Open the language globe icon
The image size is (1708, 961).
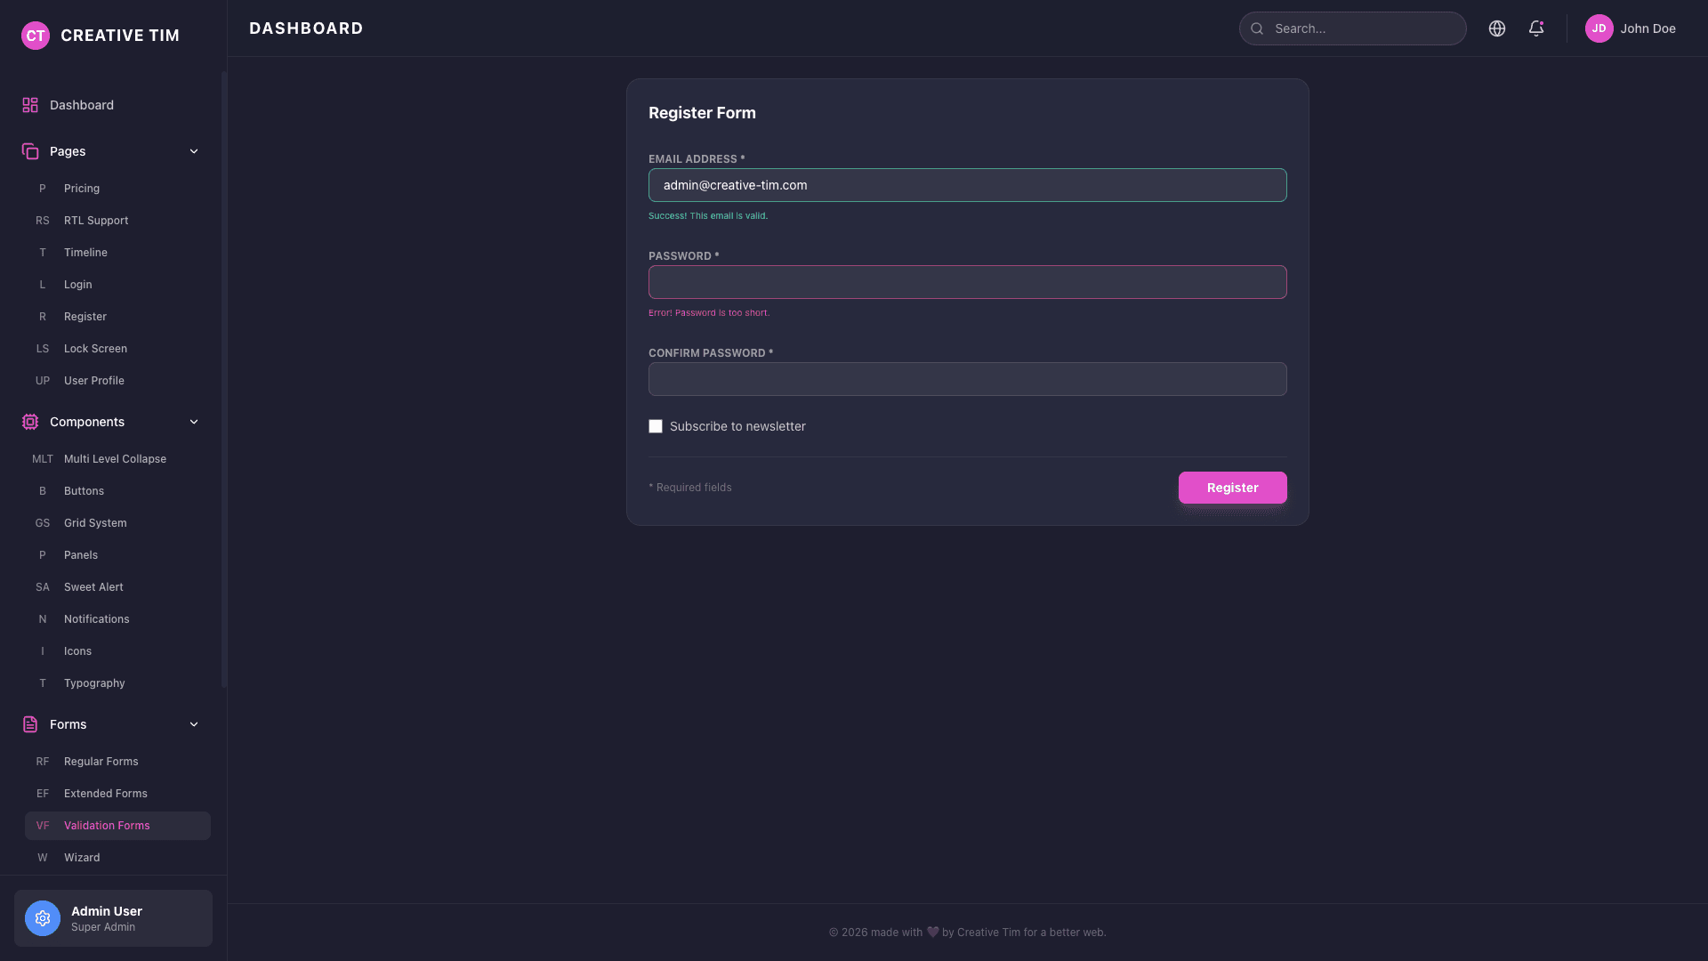click(1497, 28)
